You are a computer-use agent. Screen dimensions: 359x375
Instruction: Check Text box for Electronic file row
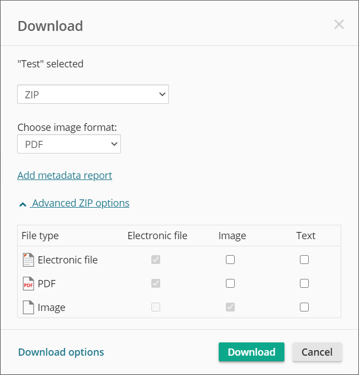click(304, 260)
